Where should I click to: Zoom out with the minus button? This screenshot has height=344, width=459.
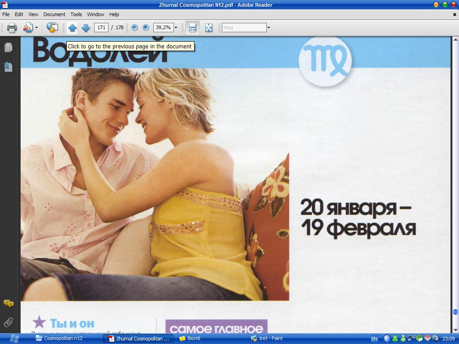pos(134,27)
